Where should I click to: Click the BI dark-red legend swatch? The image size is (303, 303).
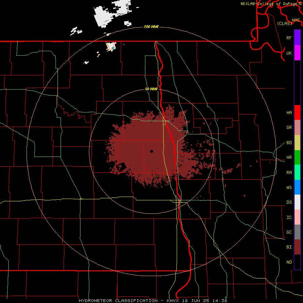point(297,247)
